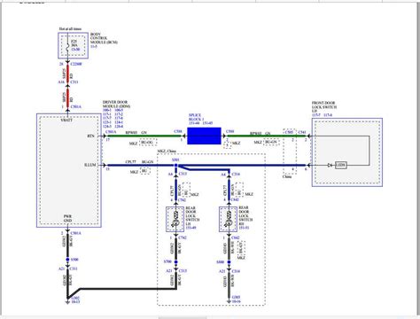420x319 pixels.
Task: Open page reference 151-49 under LH switch
Action: (x=191, y=228)
